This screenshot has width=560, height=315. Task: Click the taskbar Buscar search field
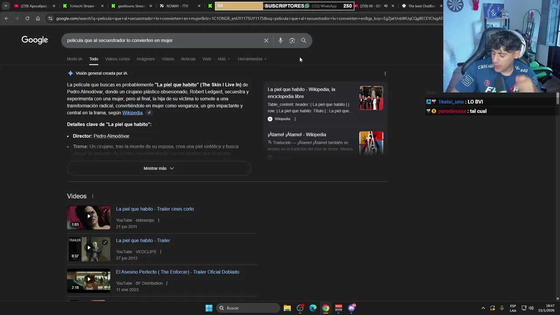click(x=248, y=308)
